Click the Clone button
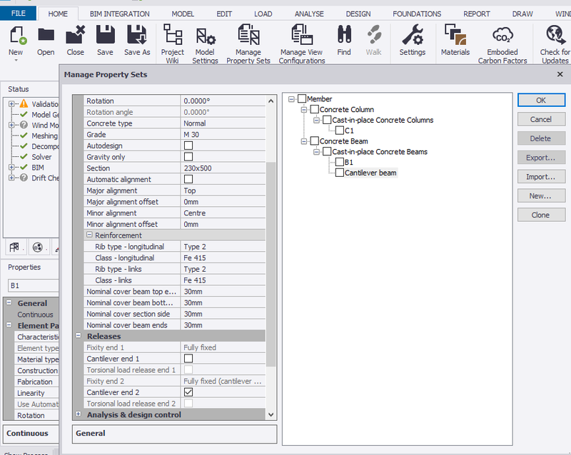The image size is (571, 455). click(x=542, y=215)
